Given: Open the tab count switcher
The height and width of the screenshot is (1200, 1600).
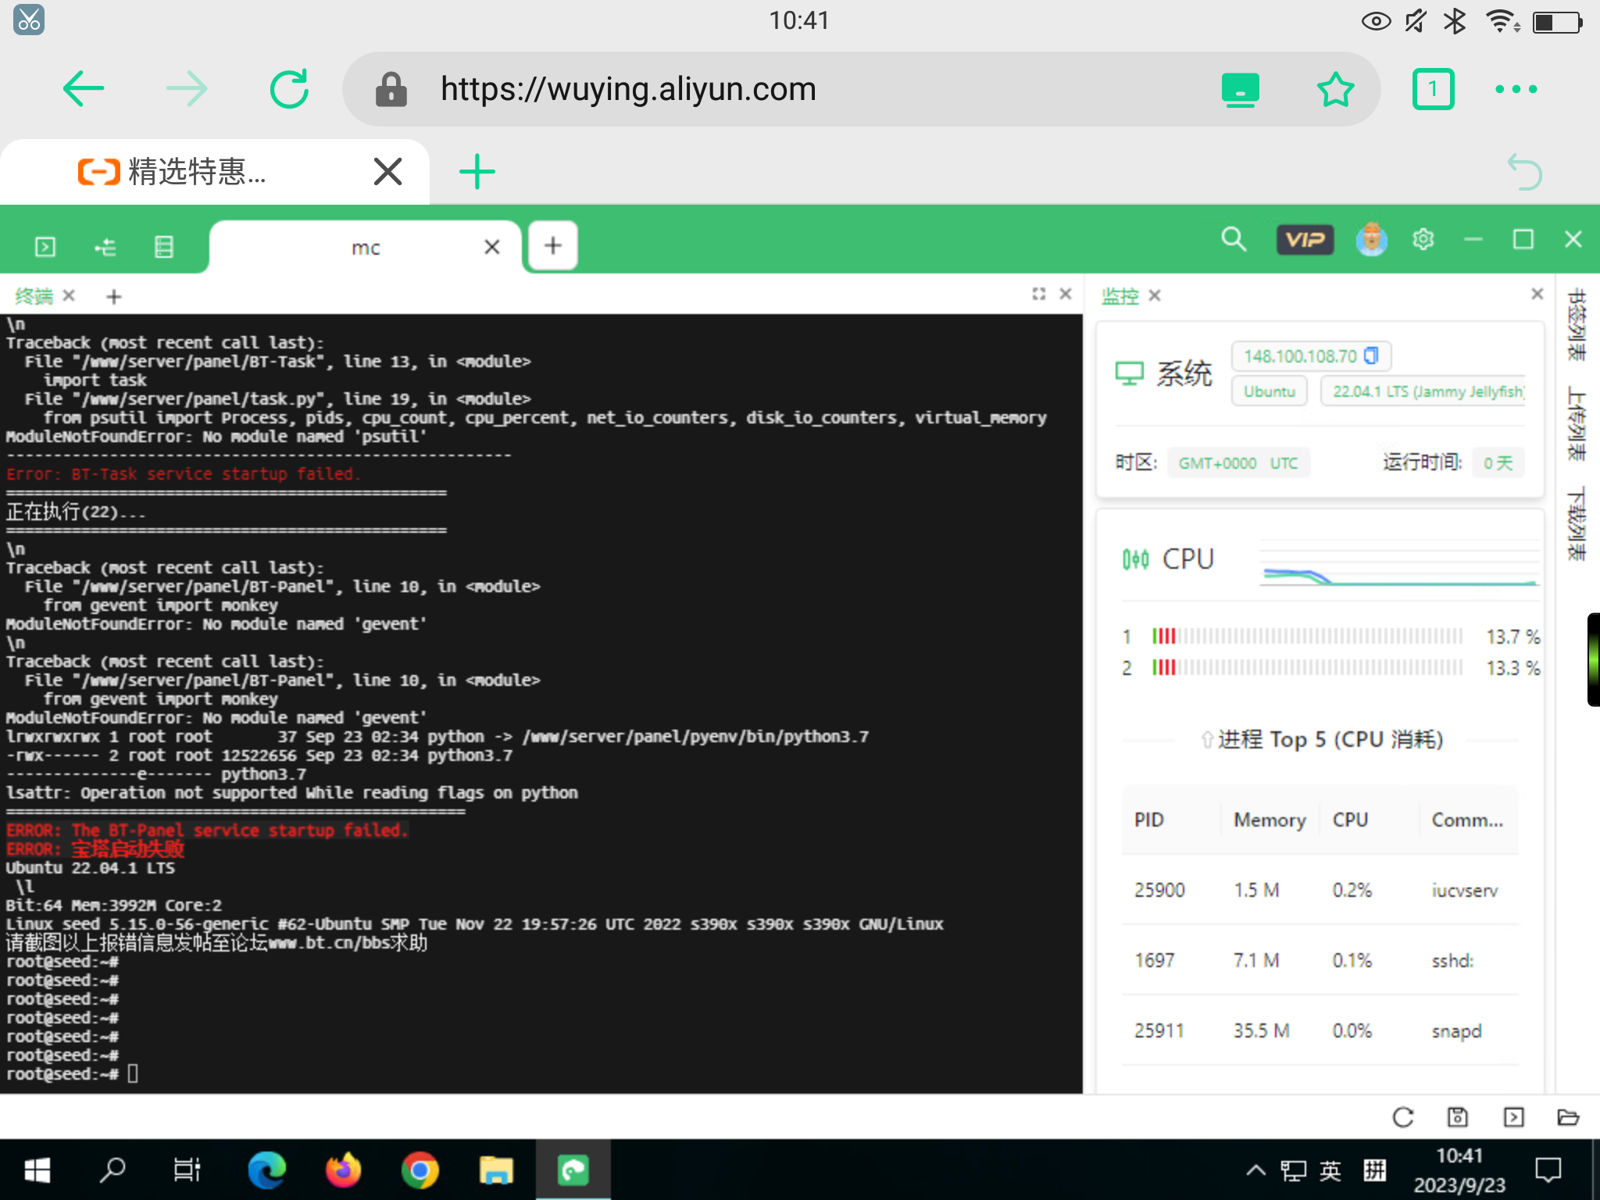Looking at the screenshot, I should coord(1433,89).
